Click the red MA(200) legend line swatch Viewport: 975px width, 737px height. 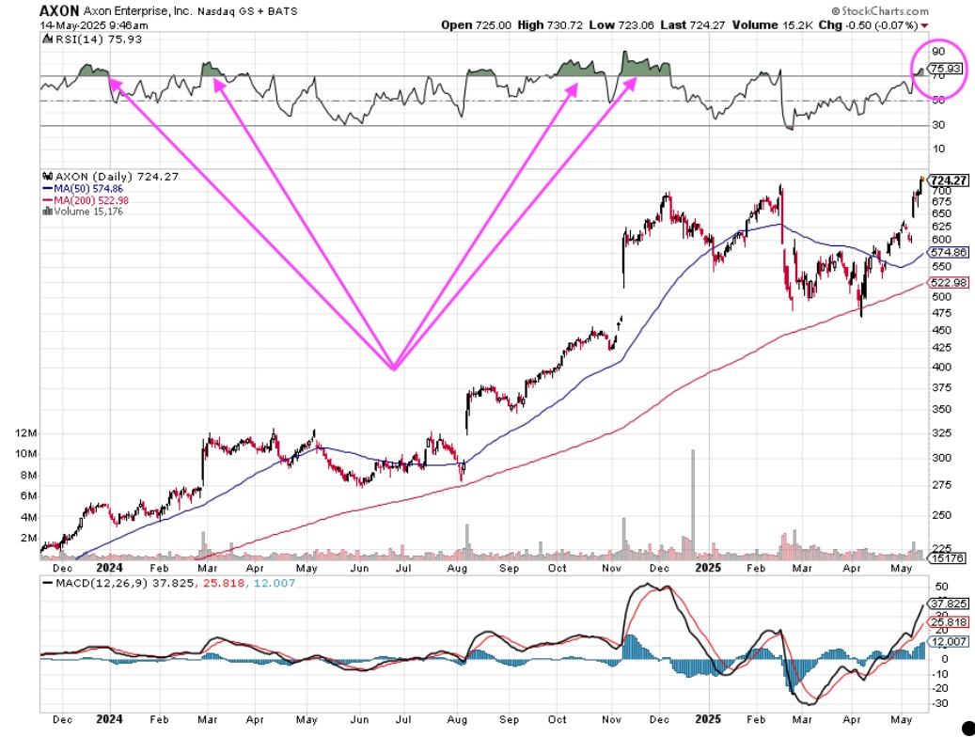48,199
